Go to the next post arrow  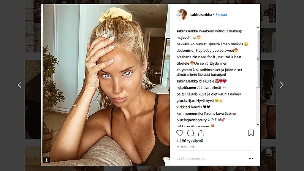pos(282,85)
